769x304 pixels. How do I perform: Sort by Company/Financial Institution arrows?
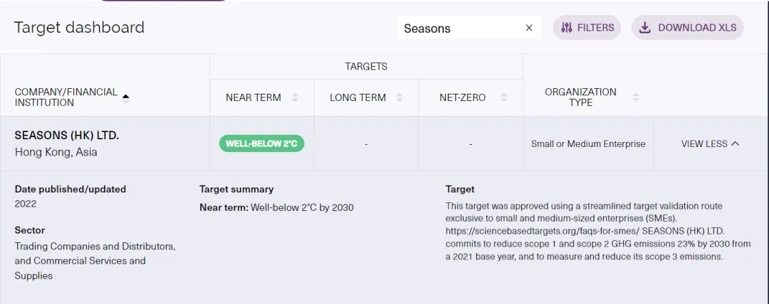pos(126,97)
